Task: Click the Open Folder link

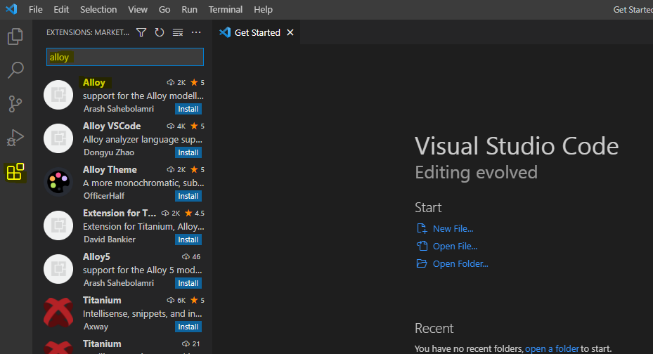Action: (x=460, y=263)
